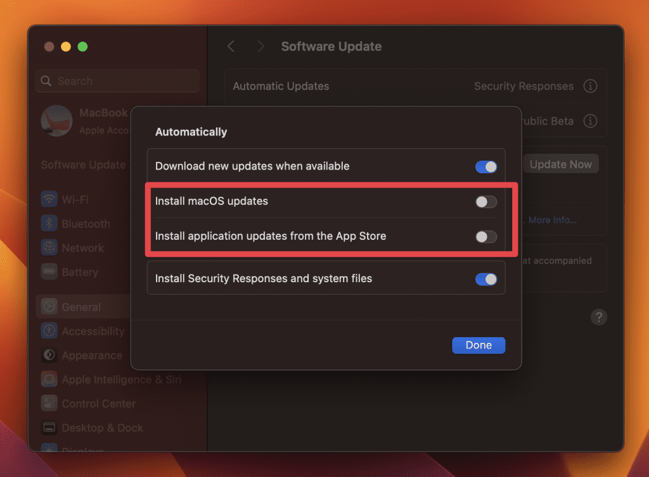Click info icon beside Security Responses
Image resolution: width=649 pixels, height=477 pixels.
590,86
